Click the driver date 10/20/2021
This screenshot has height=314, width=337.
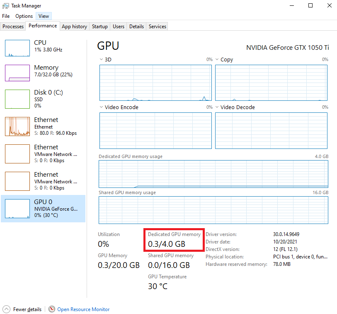tap(285, 242)
